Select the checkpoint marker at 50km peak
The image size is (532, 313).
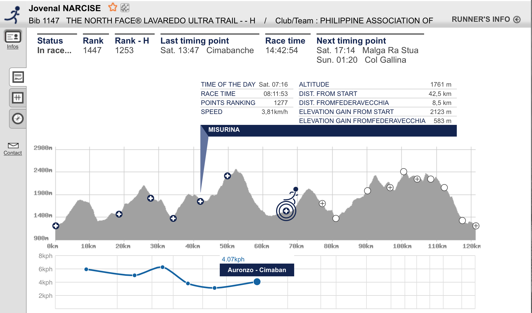(227, 176)
